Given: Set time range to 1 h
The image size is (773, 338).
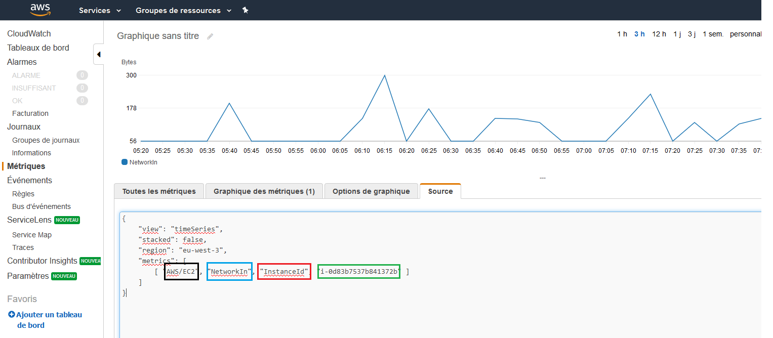Looking at the screenshot, I should point(622,34).
